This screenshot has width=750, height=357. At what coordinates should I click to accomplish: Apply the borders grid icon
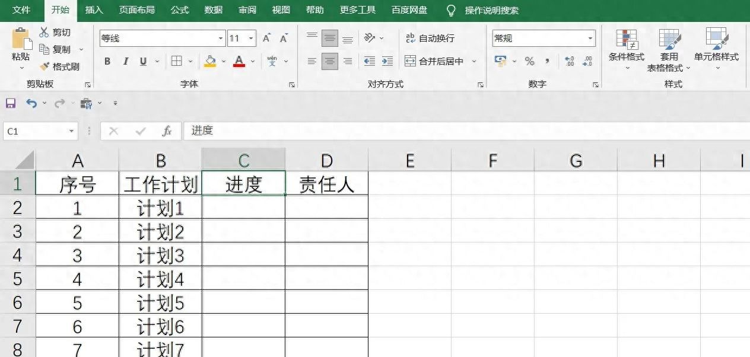[x=176, y=61]
